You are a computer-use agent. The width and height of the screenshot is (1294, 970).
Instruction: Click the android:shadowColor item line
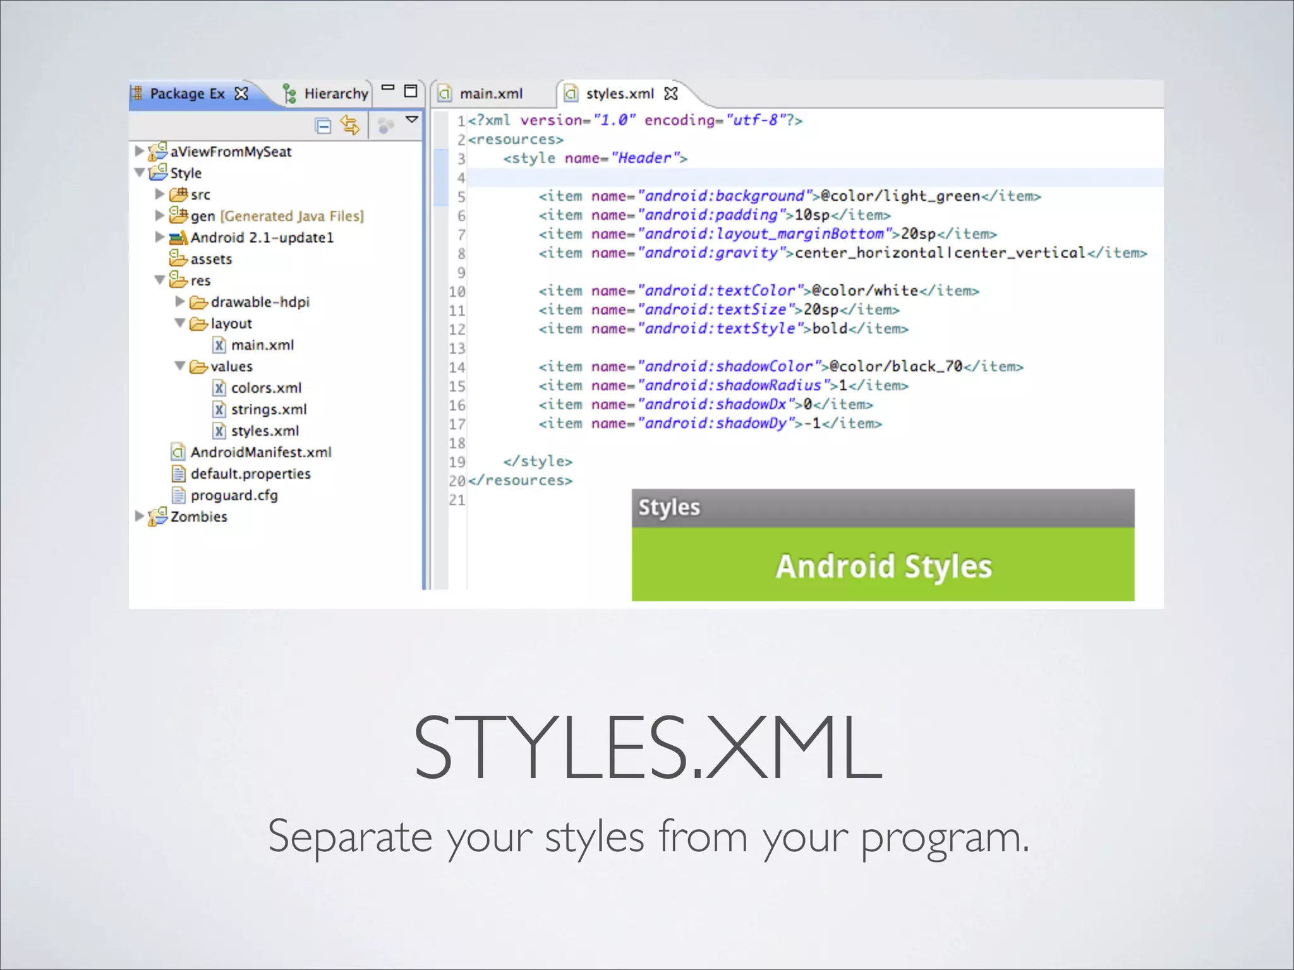(781, 366)
